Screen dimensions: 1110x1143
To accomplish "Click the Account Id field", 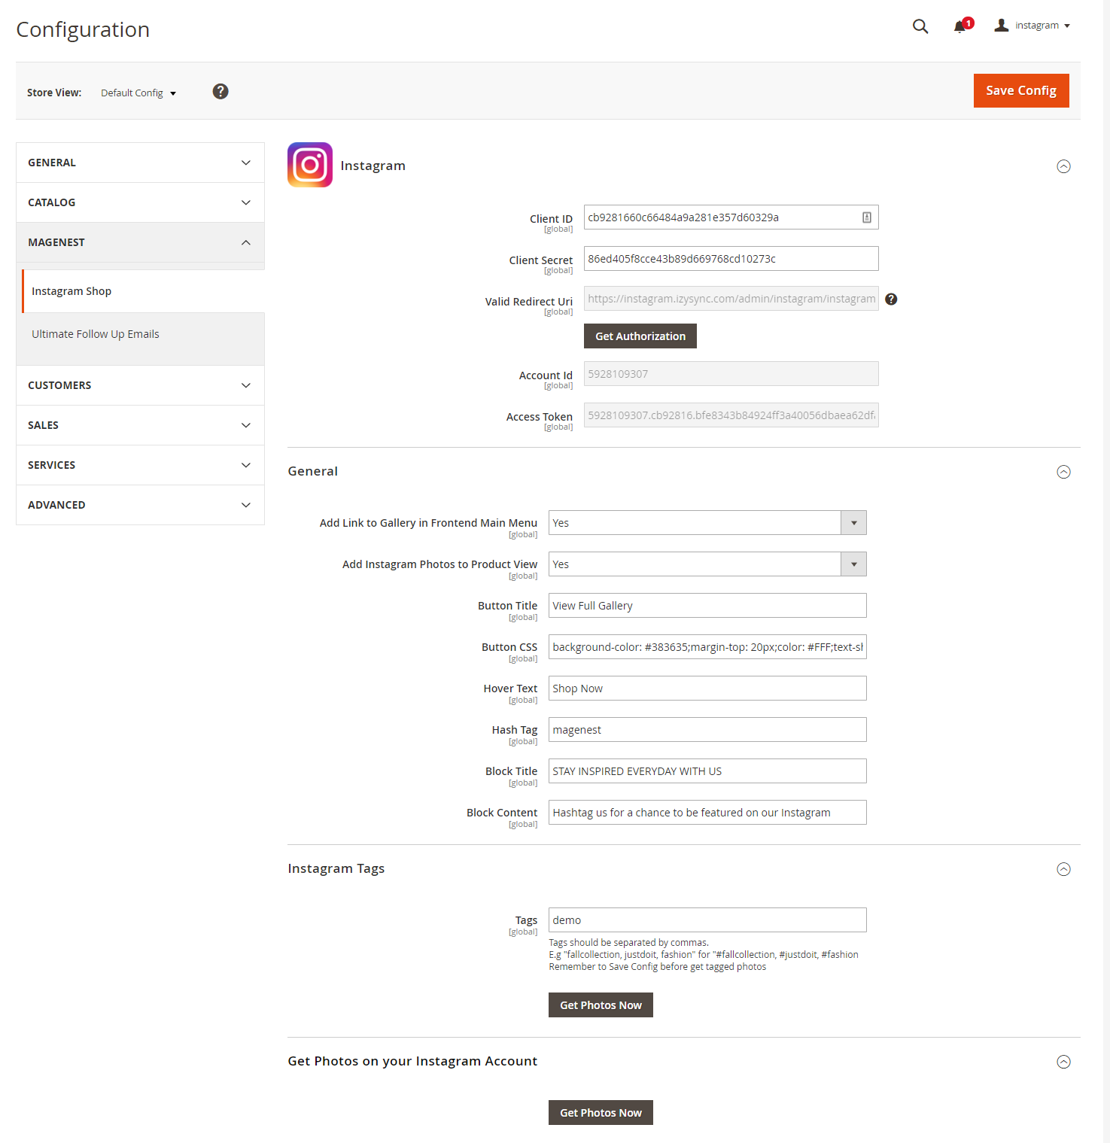I will (x=731, y=374).
